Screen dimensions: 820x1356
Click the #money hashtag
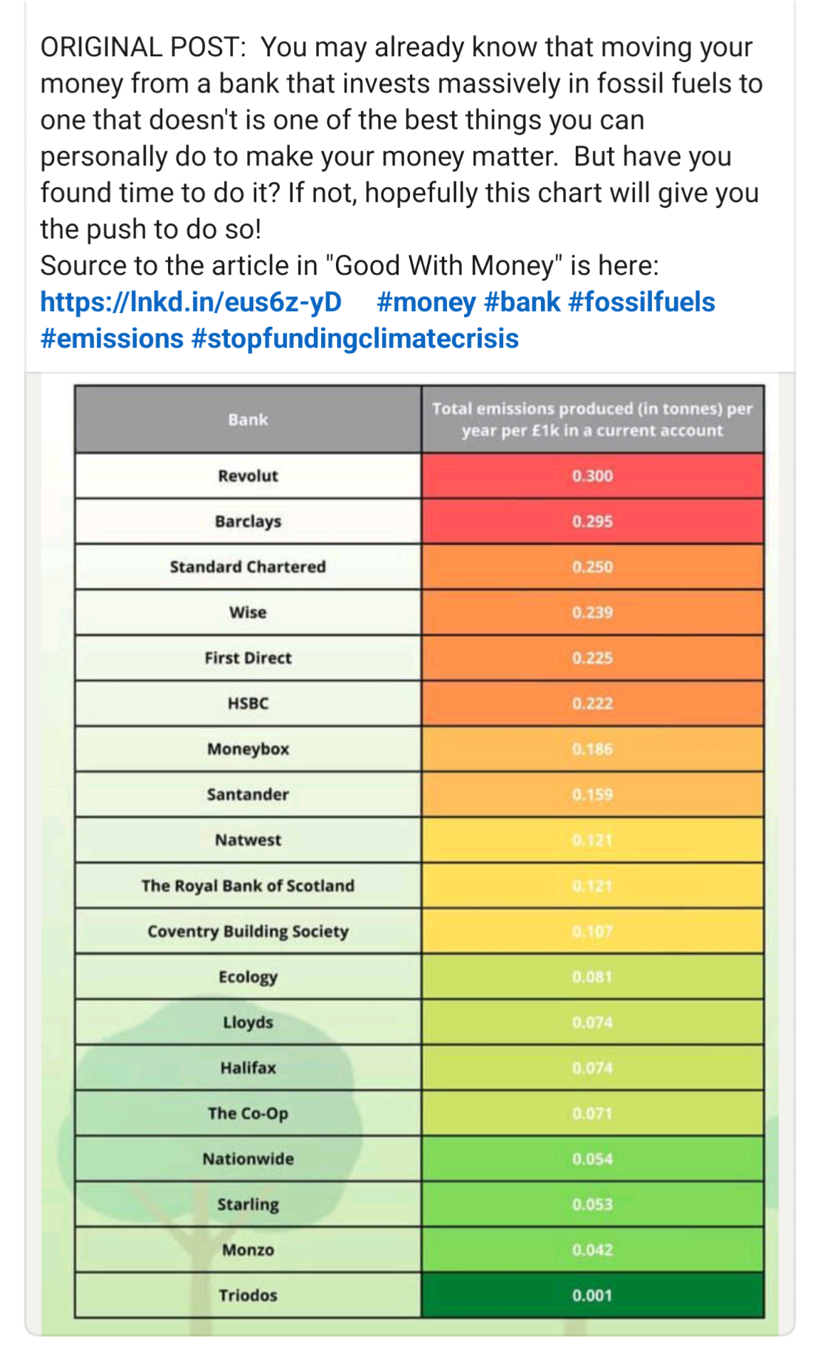(x=426, y=302)
